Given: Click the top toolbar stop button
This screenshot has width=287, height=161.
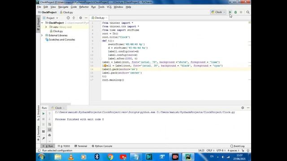Looking at the screenshot, I should [241, 12].
